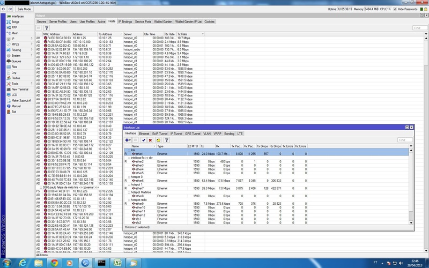Click the disable red X in Interface List toolbar
The width and height of the screenshot is (429, 268).
pos(150,140)
